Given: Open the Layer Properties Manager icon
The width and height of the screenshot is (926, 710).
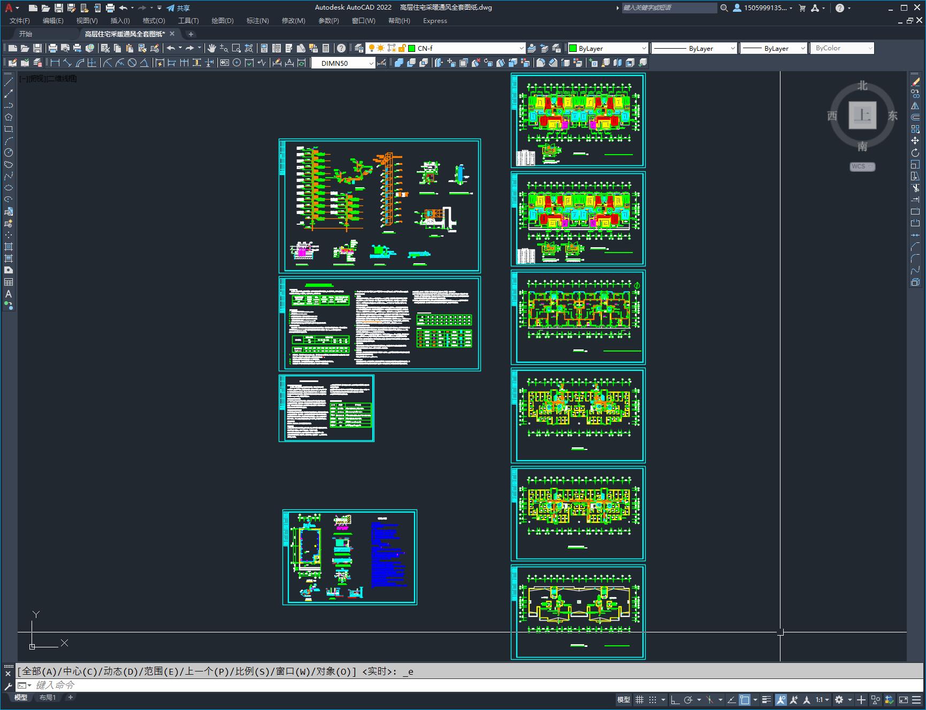Looking at the screenshot, I should pyautogui.click(x=359, y=48).
